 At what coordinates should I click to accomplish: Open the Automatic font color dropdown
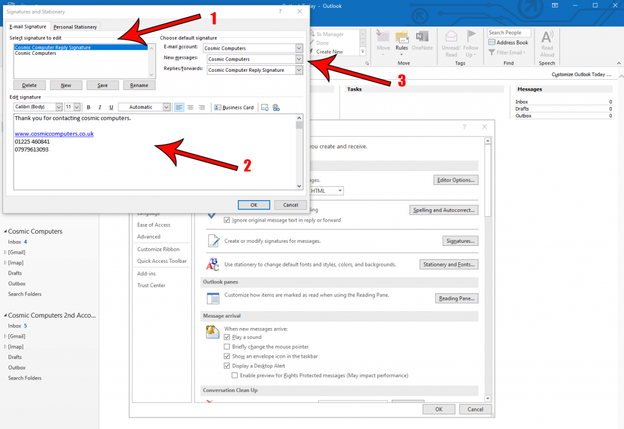166,107
